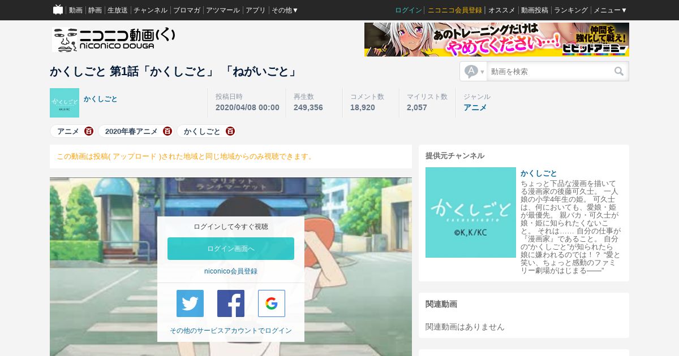The image size is (679, 356).
Task: Select the かくしごと tag
Action: click(x=202, y=131)
